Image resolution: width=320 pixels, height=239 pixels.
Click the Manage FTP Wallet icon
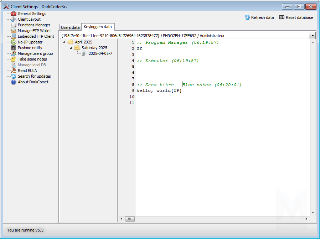tap(14, 31)
